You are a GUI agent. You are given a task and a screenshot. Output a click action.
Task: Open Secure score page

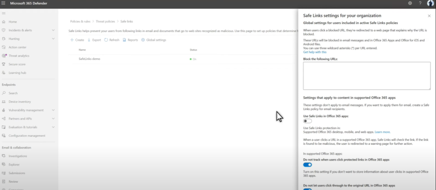pos(17,64)
